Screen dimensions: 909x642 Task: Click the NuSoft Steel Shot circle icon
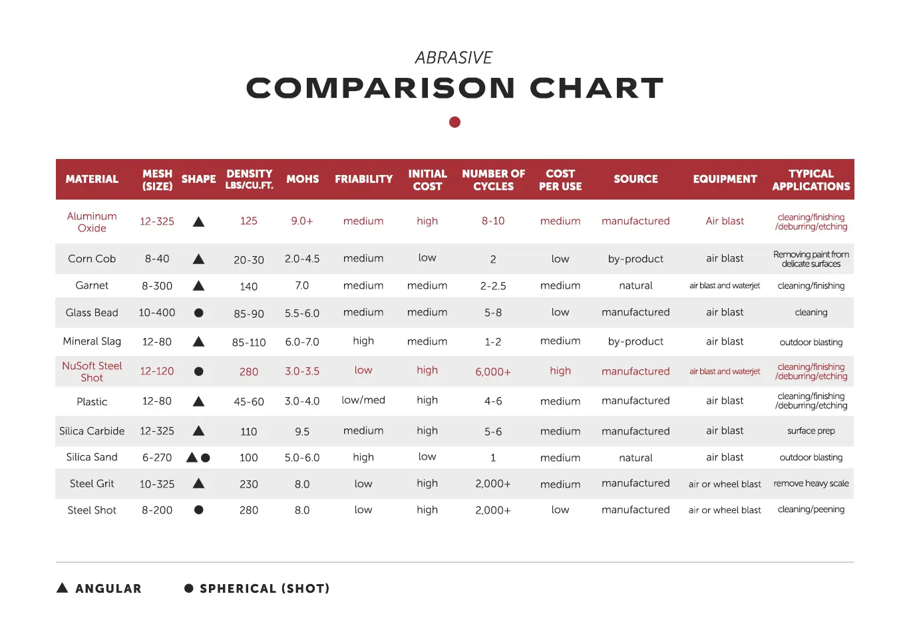(x=198, y=371)
